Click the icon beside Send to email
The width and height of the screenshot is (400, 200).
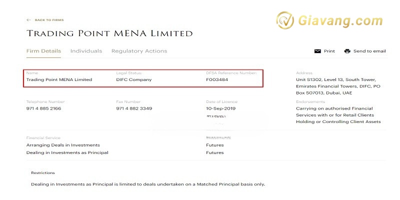click(347, 51)
